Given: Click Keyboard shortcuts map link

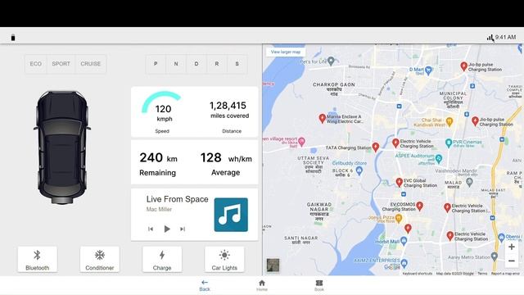Looking at the screenshot, I should pyautogui.click(x=418, y=274).
